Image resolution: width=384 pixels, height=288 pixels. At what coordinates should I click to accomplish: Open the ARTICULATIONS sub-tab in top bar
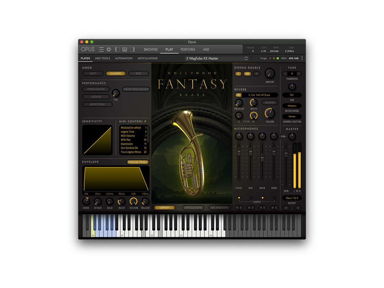pyautogui.click(x=148, y=59)
